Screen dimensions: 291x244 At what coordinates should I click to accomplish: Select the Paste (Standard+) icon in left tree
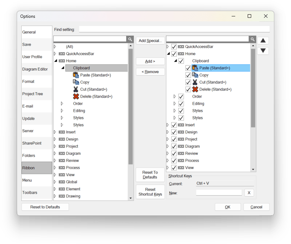pos(75,75)
